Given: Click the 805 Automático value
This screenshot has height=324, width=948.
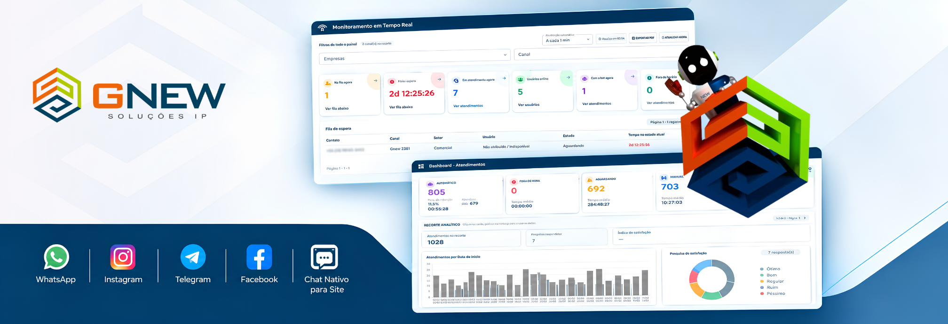Looking at the screenshot, I should click(x=436, y=192).
